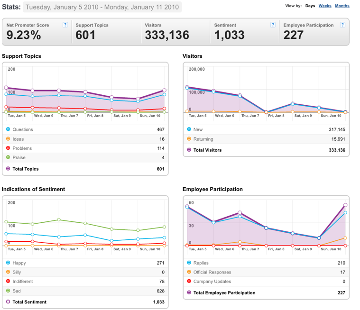This screenshot has width=360, height=310.
Task: Open Employee Participation help icon
Action: click(342, 25)
